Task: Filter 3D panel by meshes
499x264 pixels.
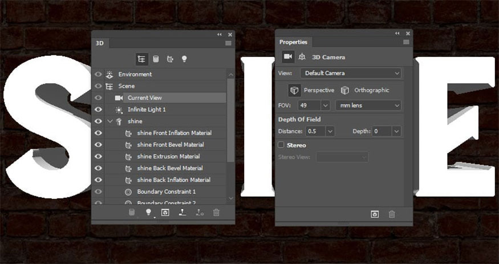Action: 156,59
